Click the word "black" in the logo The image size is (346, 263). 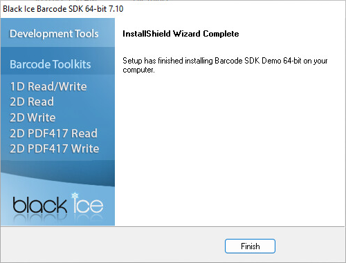tap(39, 204)
